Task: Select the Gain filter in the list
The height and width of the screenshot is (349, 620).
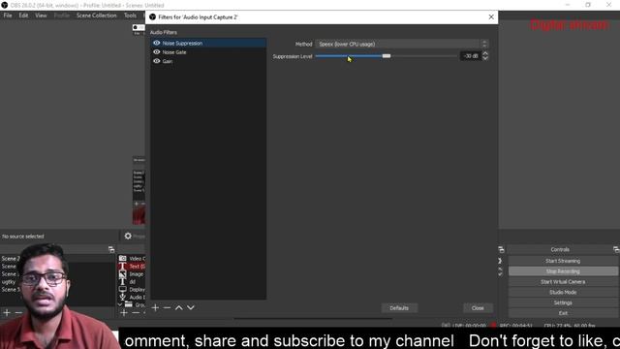Action: coord(208,61)
